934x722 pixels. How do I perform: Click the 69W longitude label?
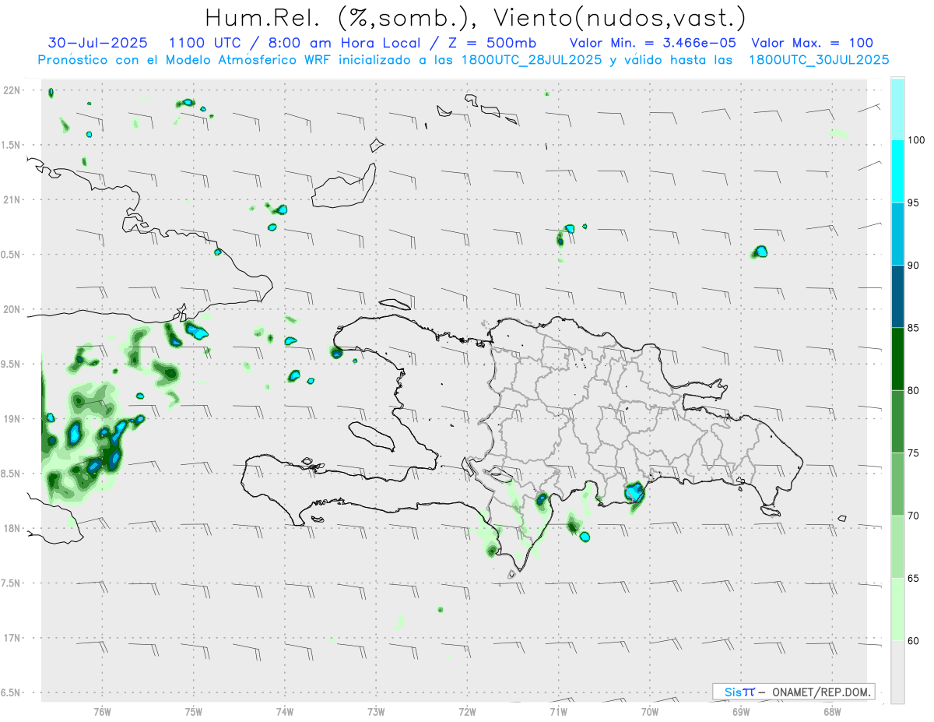741,711
